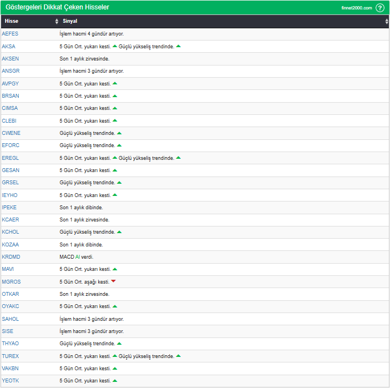Open the TUREX stock link
The height and width of the screenshot is (388, 390).
click(x=10, y=356)
